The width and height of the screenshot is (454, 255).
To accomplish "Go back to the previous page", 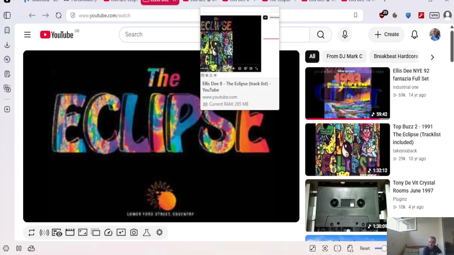I will coord(32,16).
